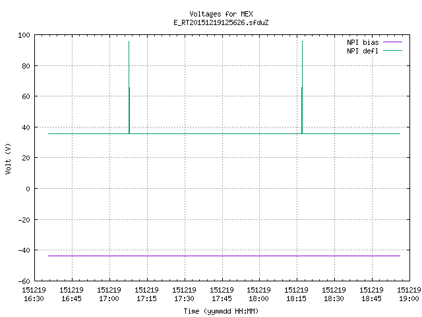Click the first green voltage spike near 17:08
This screenshot has height=317, width=422.
(129, 87)
